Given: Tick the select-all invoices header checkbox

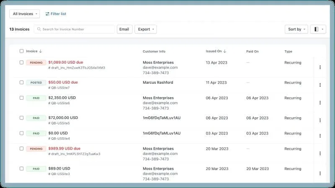Looking at the screenshot, I should (x=21, y=51).
